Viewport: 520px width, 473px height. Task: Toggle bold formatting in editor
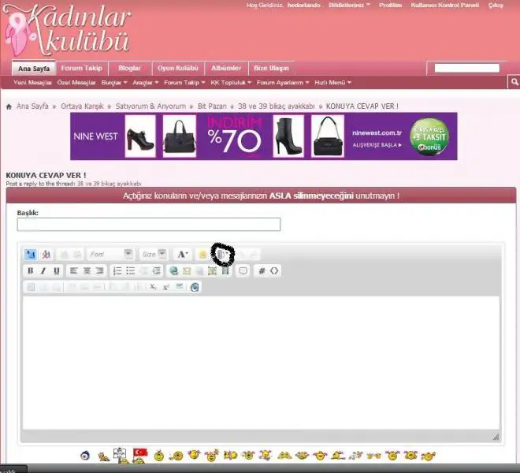coord(31,270)
